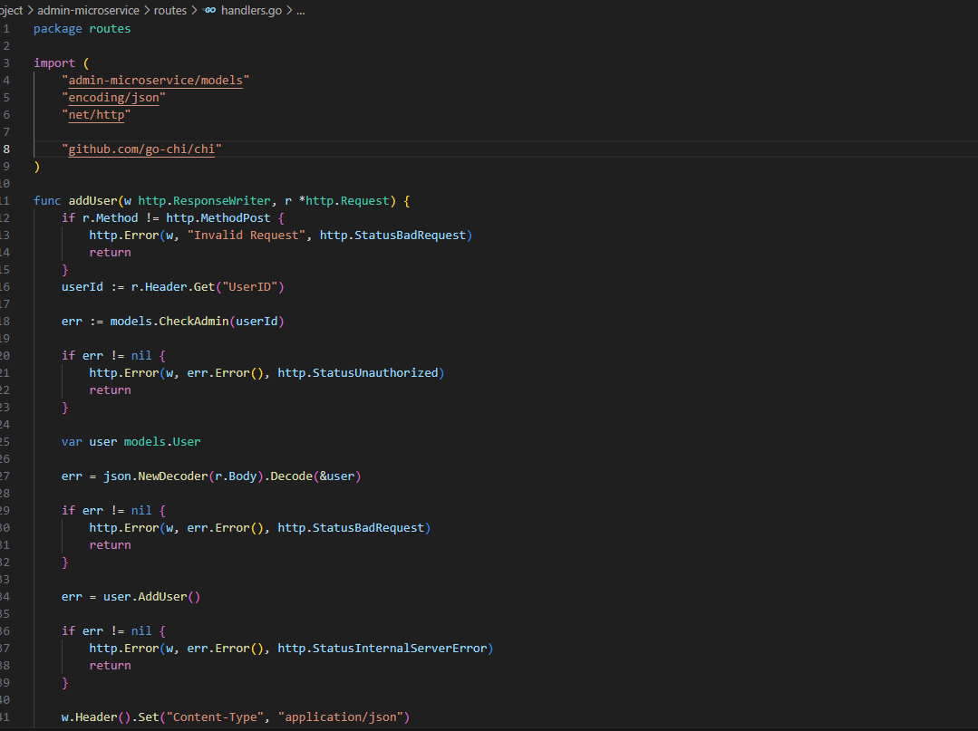Click http.StatusBadRequest on line 30
Viewport: 978px width, 731px height.
point(351,528)
